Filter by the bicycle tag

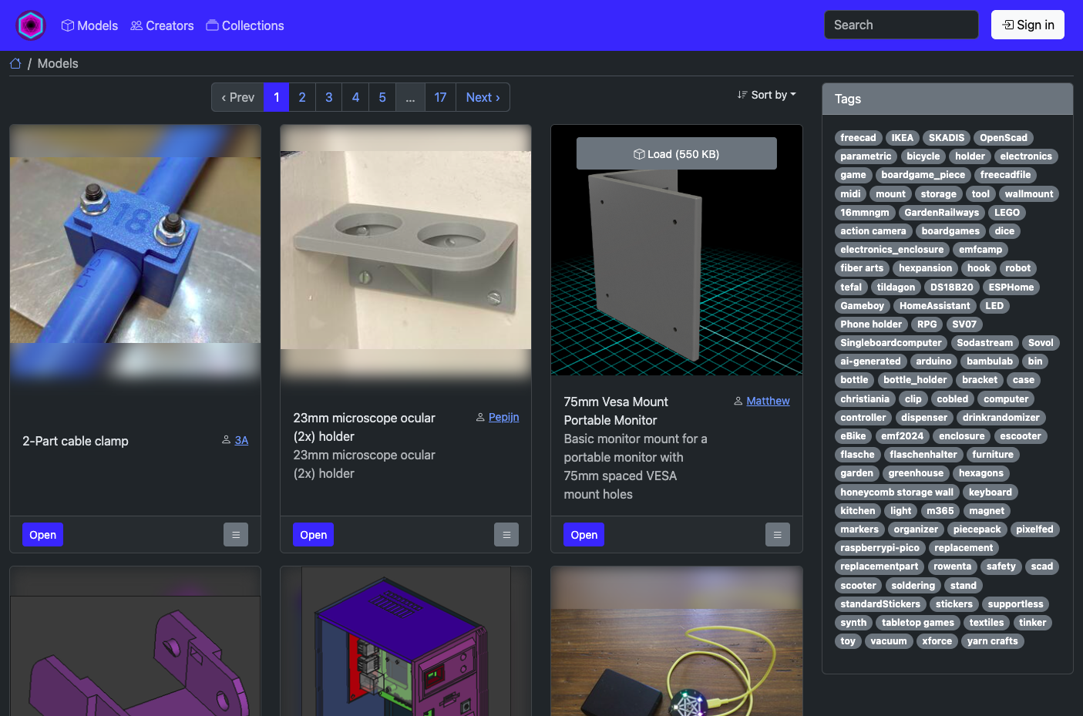click(923, 156)
